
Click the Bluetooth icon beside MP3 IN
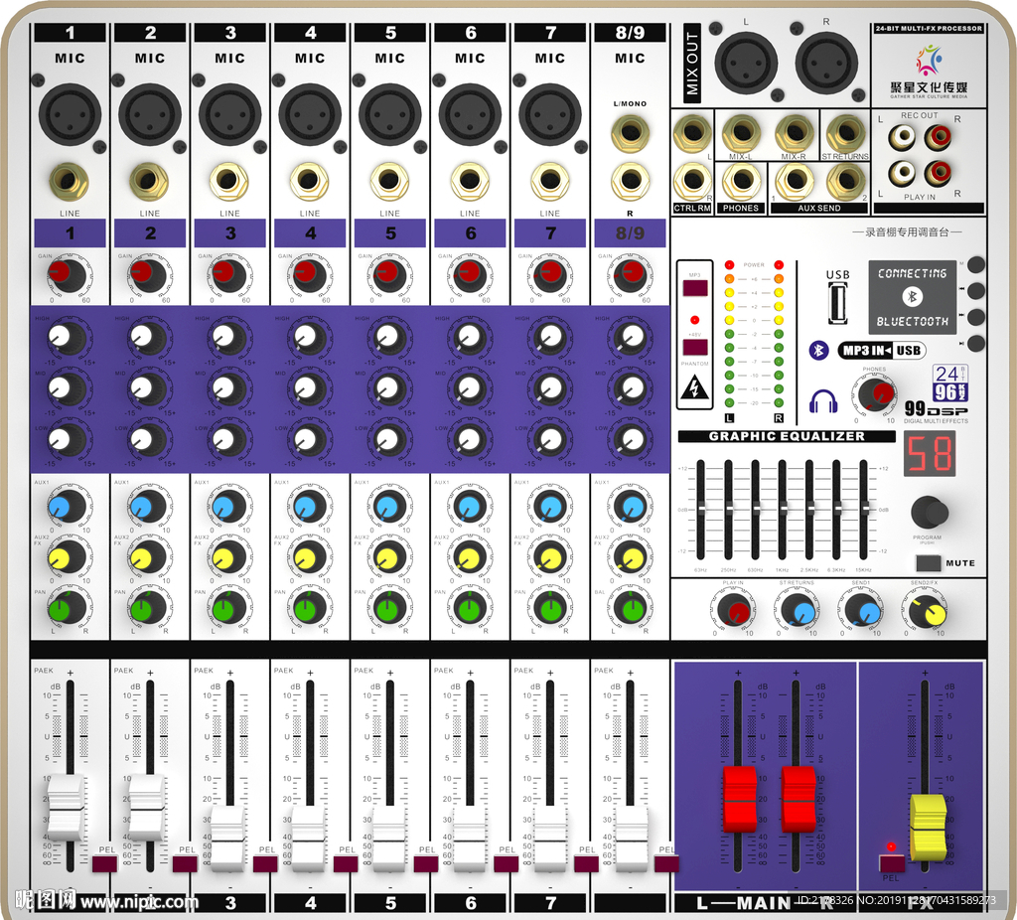(818, 350)
